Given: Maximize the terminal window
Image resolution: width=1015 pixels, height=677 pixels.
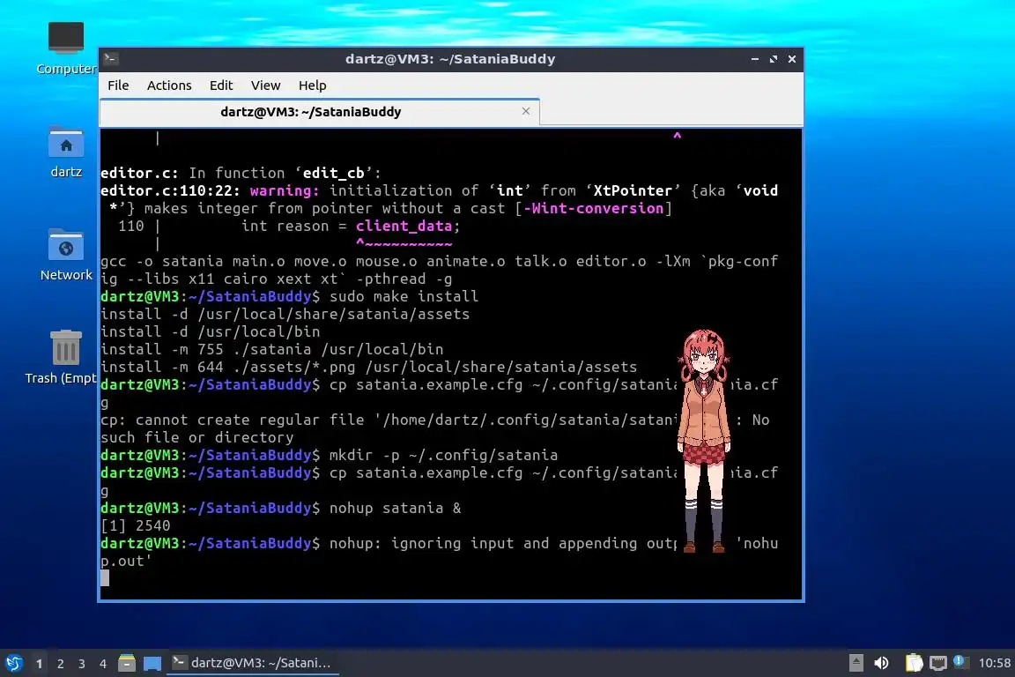Looking at the screenshot, I should (x=774, y=59).
